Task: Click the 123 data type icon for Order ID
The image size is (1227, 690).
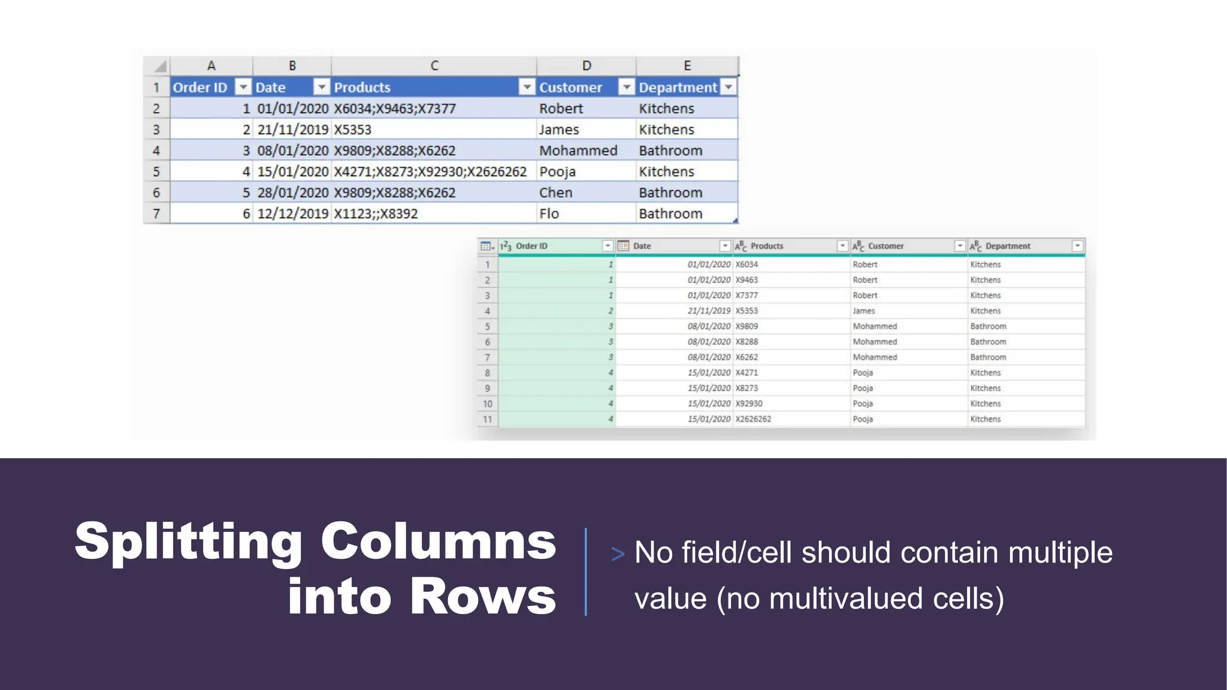Action: (506, 246)
